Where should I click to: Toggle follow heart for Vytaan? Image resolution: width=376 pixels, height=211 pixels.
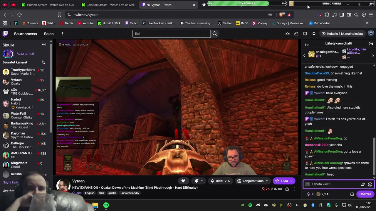183,181
